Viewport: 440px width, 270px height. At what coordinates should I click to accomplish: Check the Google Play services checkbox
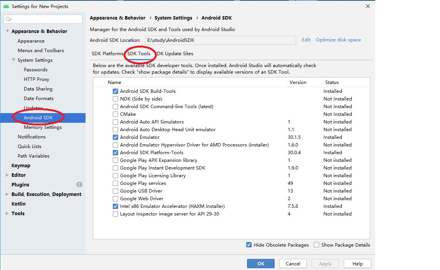(115, 183)
